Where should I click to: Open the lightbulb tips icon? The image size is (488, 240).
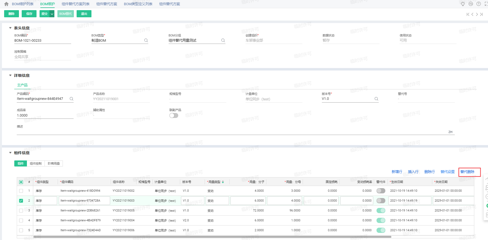463,4
